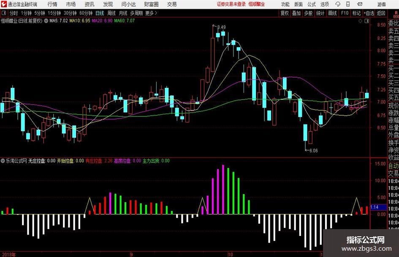Viewport: 399px width, 257px height.
Task: Click 证券交易未登录 login link
Action: pos(231,4)
